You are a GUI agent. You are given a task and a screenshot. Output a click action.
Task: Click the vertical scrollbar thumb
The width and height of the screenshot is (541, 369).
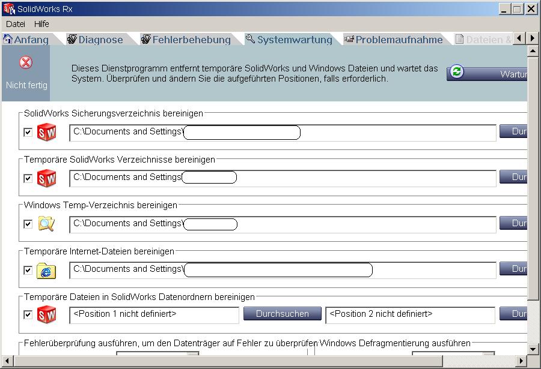click(533, 178)
